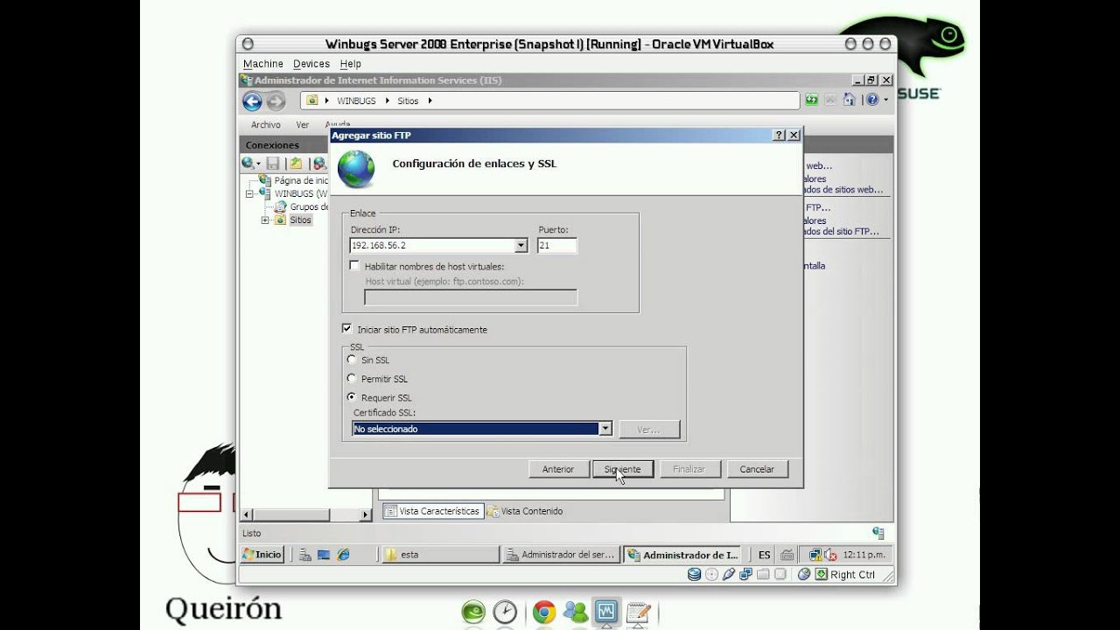Open the VirtualBox Help menu

click(351, 64)
